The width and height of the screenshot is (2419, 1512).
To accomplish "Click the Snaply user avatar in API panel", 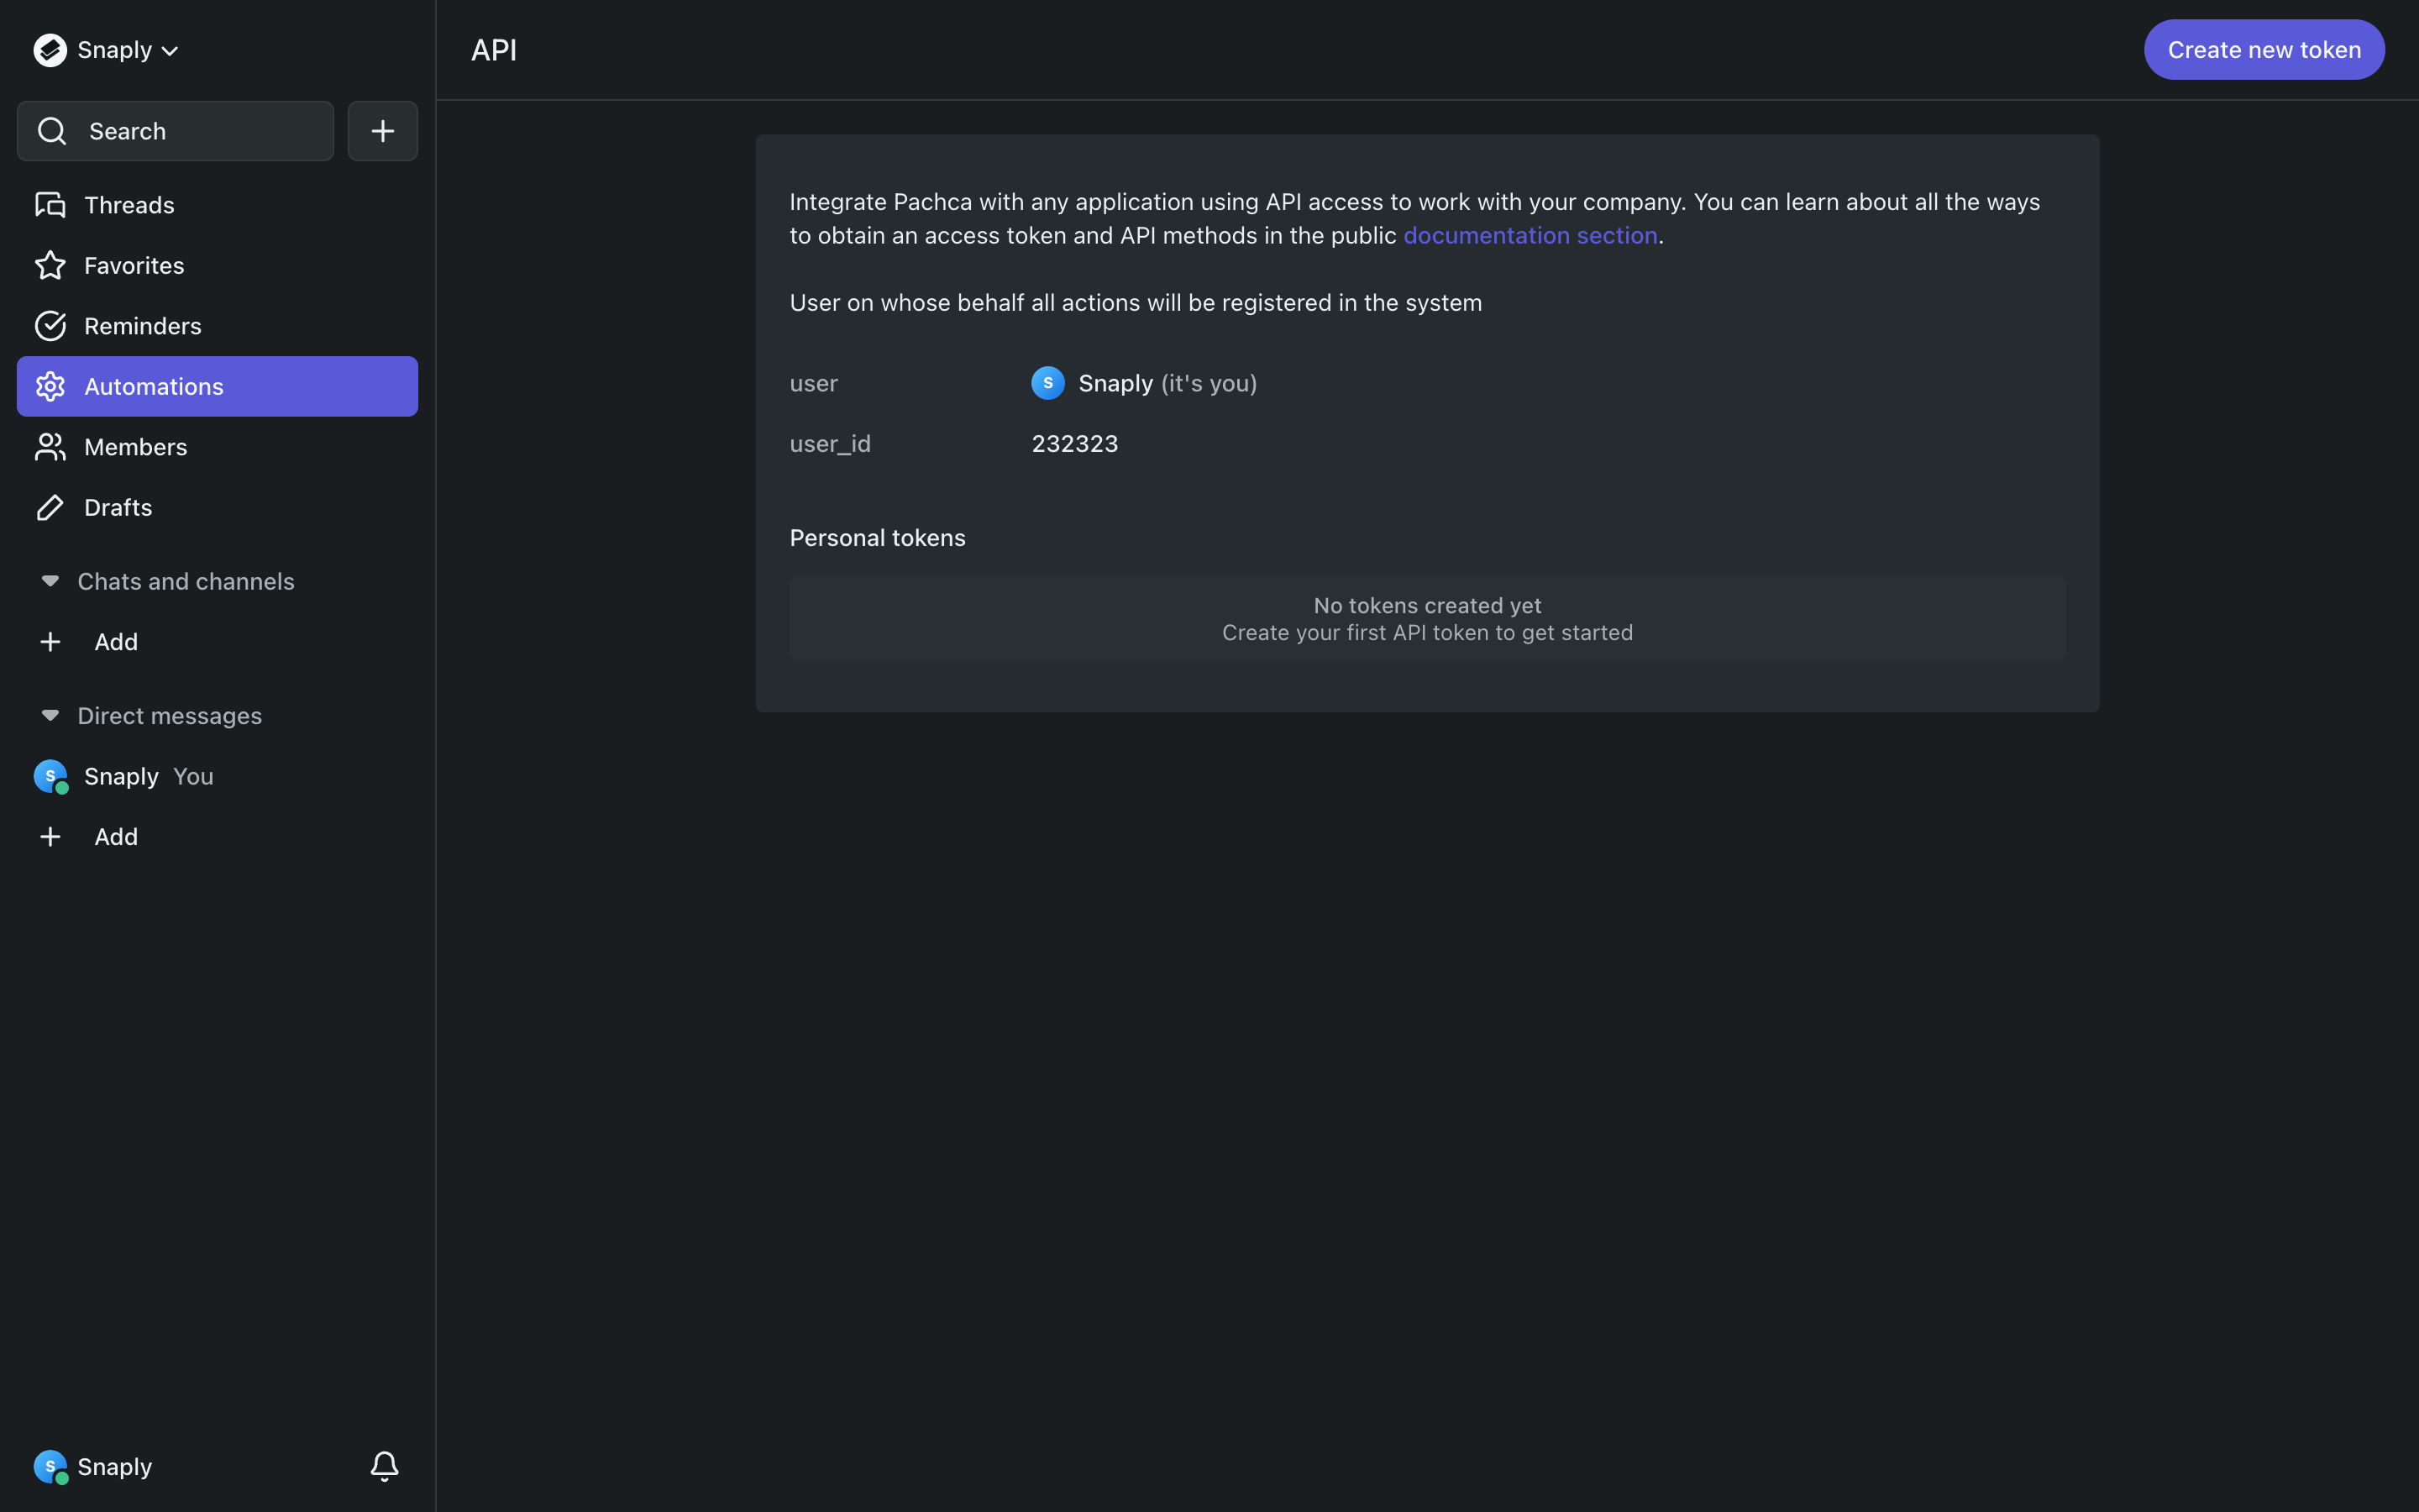I will [x=1047, y=383].
